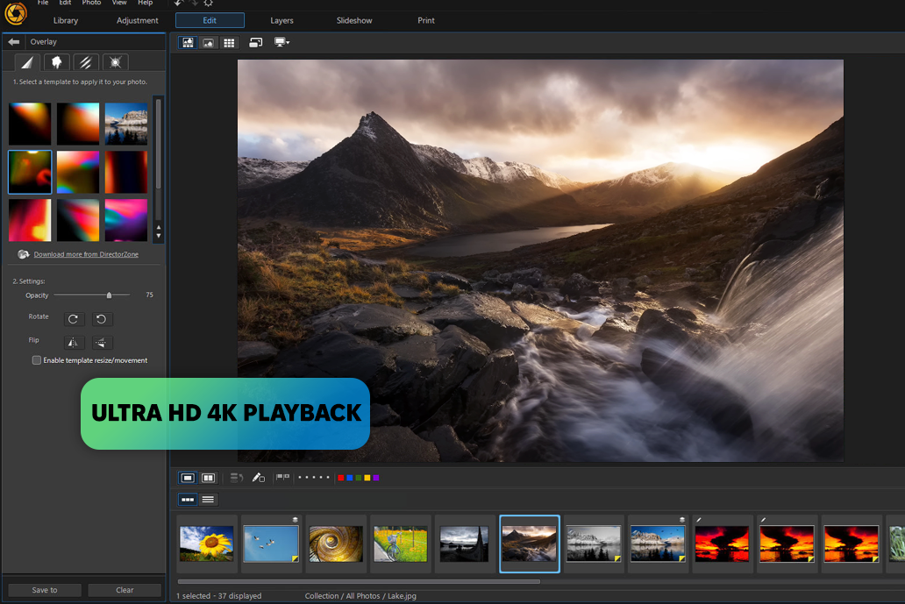Switch to the Library tab
The height and width of the screenshot is (604, 905).
point(65,20)
